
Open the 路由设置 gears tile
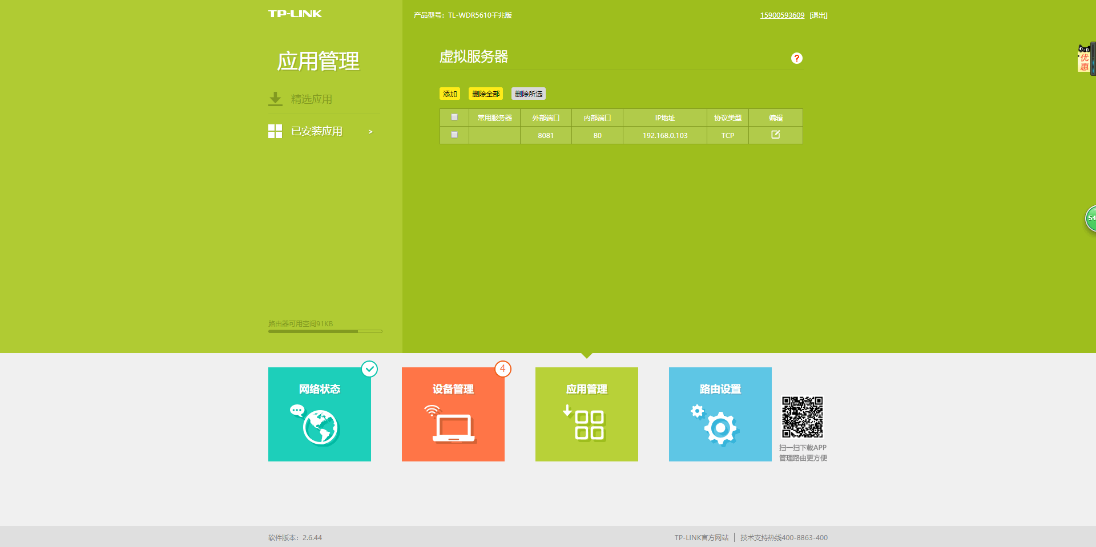pyautogui.click(x=720, y=414)
